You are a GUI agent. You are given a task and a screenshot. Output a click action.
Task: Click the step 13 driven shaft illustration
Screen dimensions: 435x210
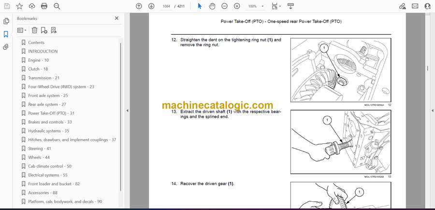tap(341, 142)
